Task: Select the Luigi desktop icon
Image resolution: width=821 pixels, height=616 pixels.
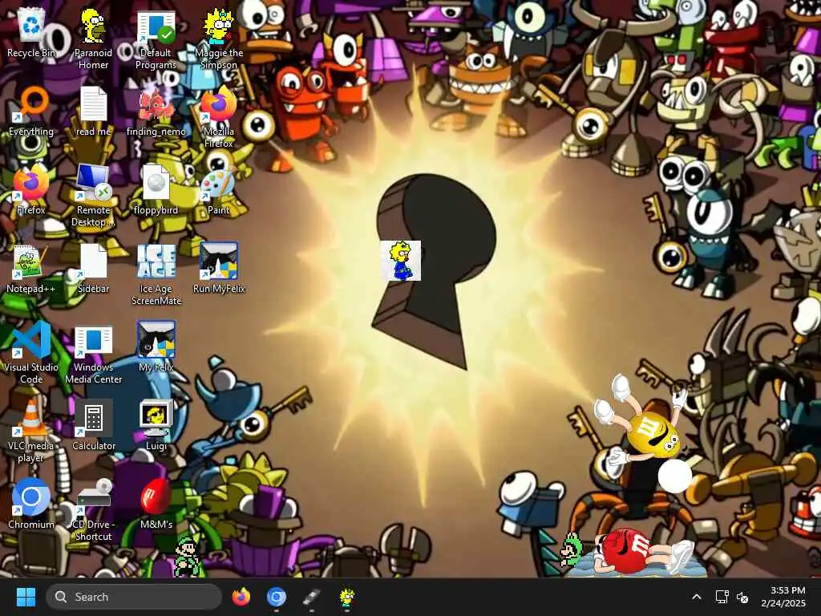Action: pos(156,425)
